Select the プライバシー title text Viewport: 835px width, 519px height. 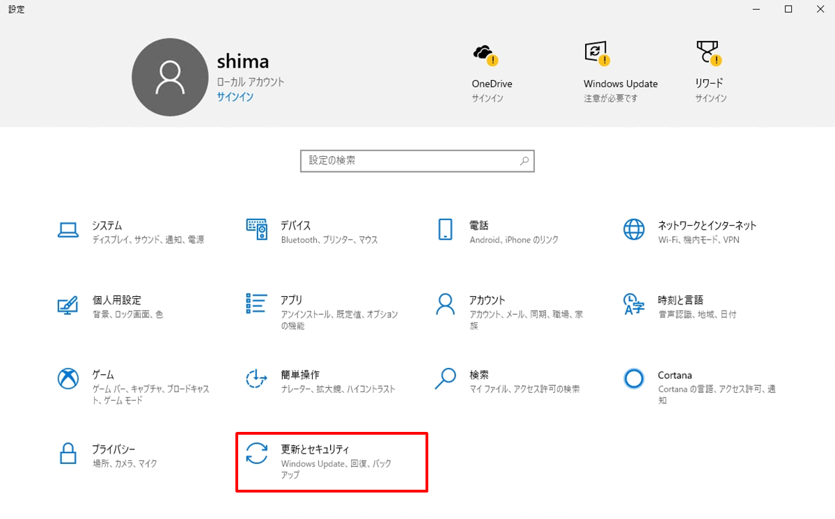point(114,449)
